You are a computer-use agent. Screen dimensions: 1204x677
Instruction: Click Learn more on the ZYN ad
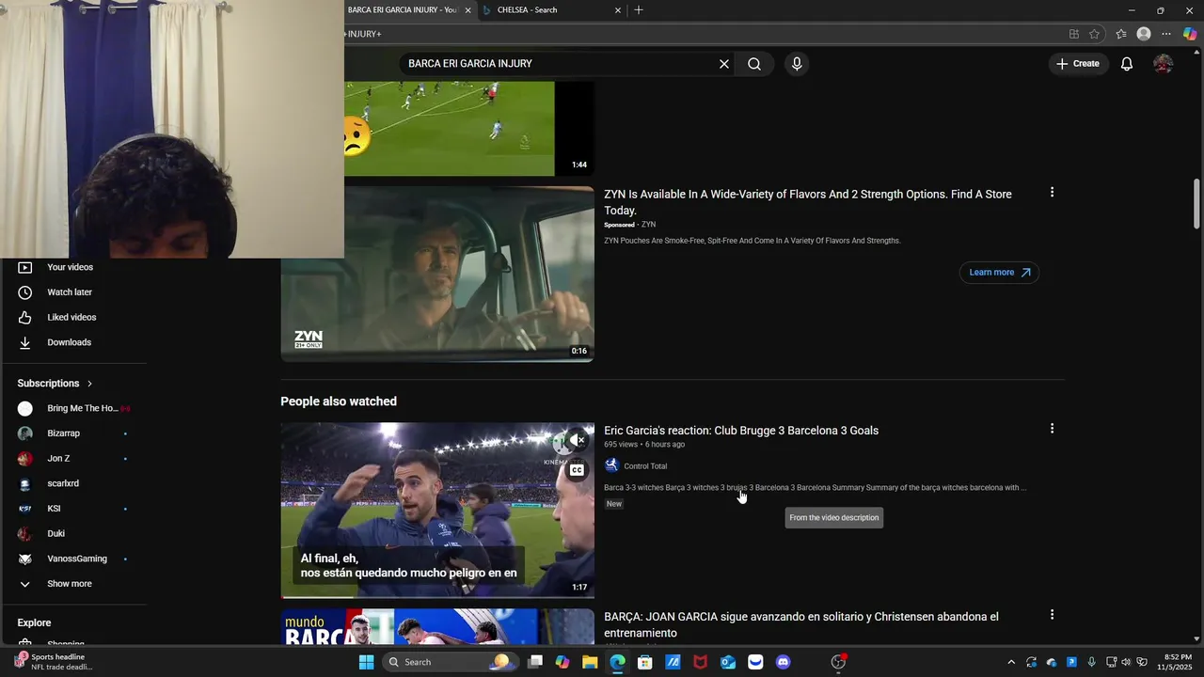pyautogui.click(x=999, y=273)
